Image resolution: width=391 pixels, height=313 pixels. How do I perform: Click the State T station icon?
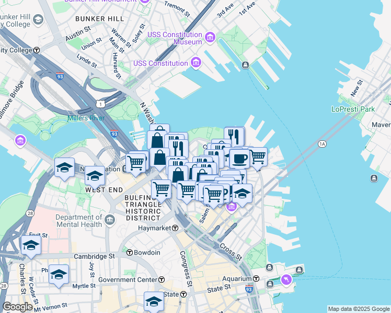coord(183,294)
